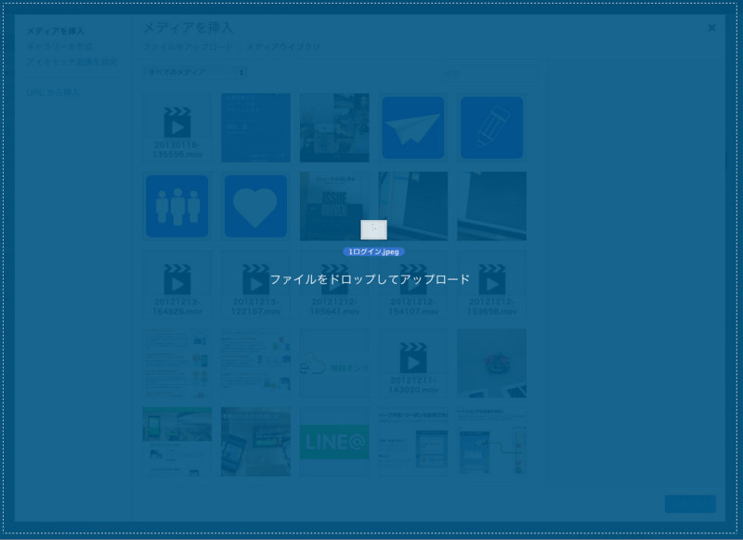Close the media insert dialog
The width and height of the screenshot is (743, 540).
[x=711, y=28]
